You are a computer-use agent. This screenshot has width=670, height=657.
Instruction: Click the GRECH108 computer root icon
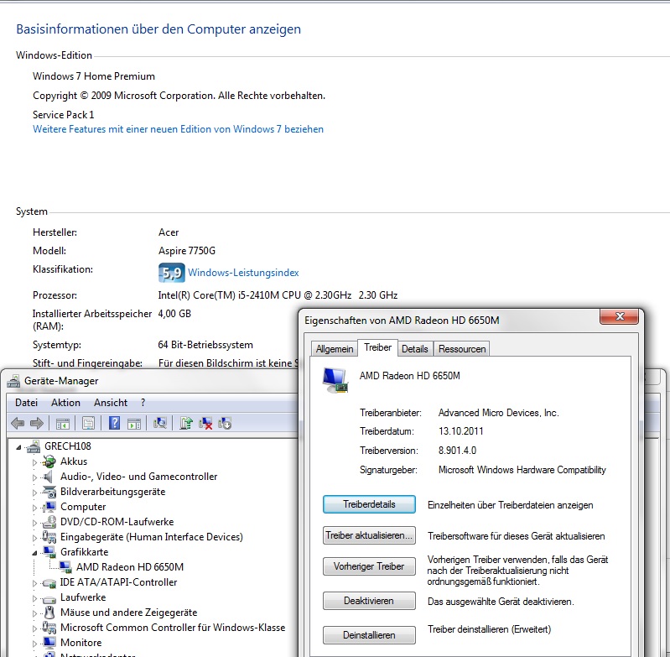(x=34, y=446)
